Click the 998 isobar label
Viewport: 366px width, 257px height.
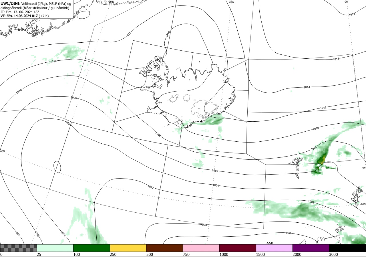pyautogui.click(x=204, y=225)
